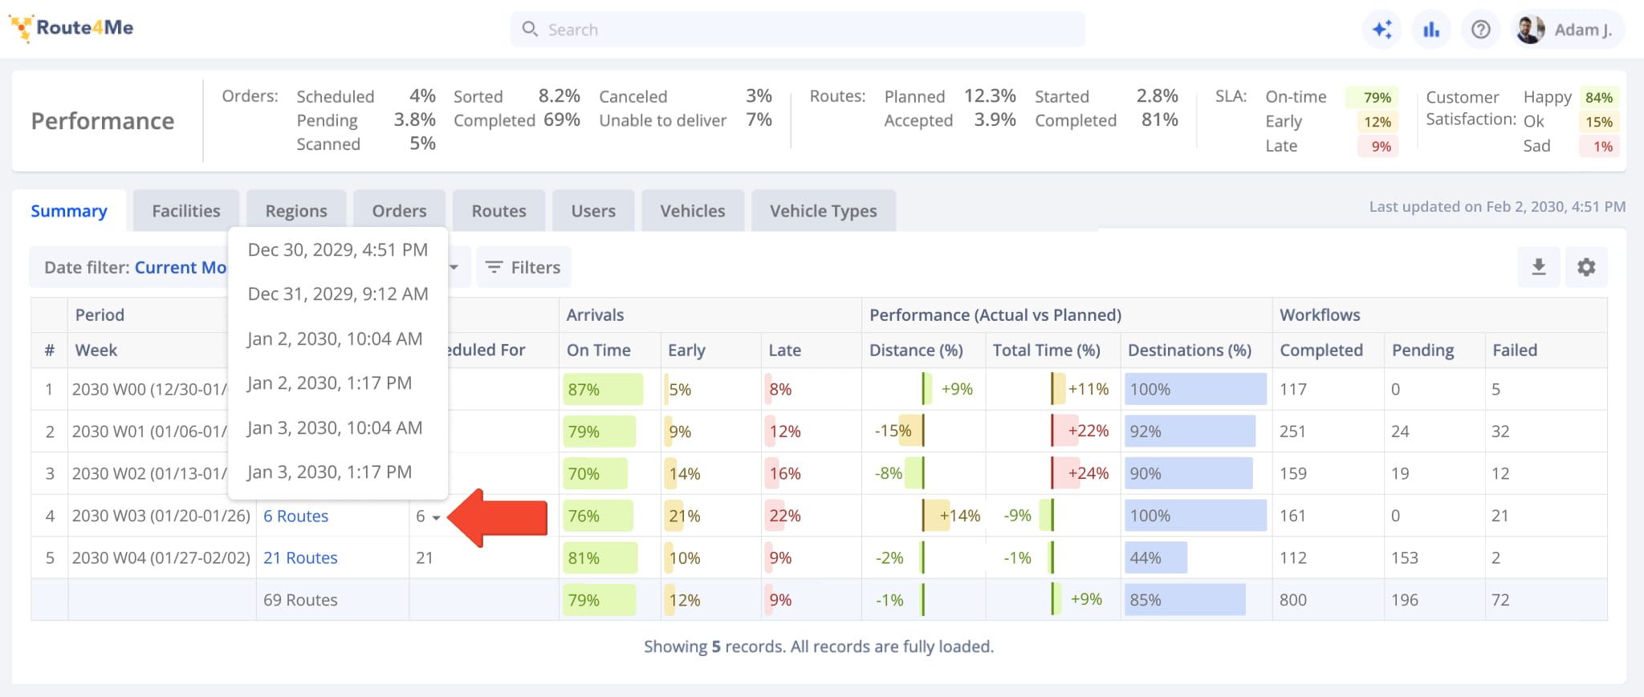Open the AI sparkle assistant icon
This screenshot has width=1644, height=697.
coord(1382,30)
